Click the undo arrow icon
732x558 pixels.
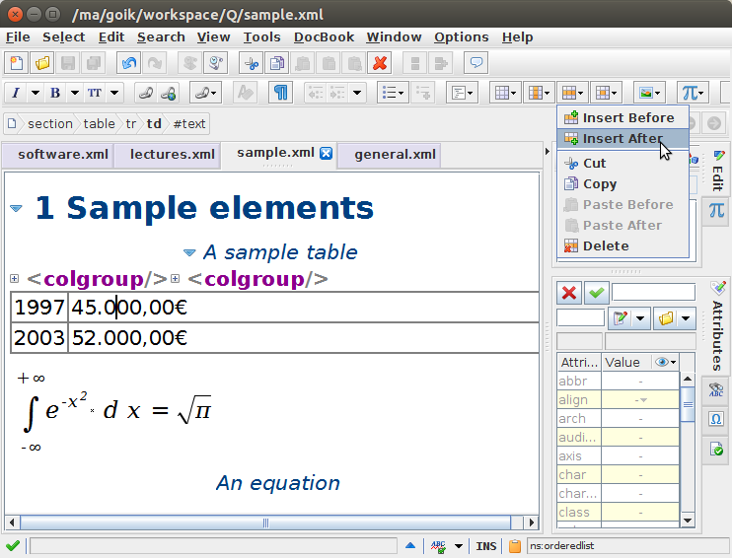(x=129, y=63)
